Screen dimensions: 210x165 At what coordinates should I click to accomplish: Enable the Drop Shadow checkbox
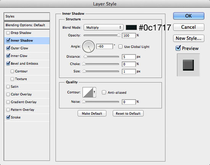click(8, 33)
